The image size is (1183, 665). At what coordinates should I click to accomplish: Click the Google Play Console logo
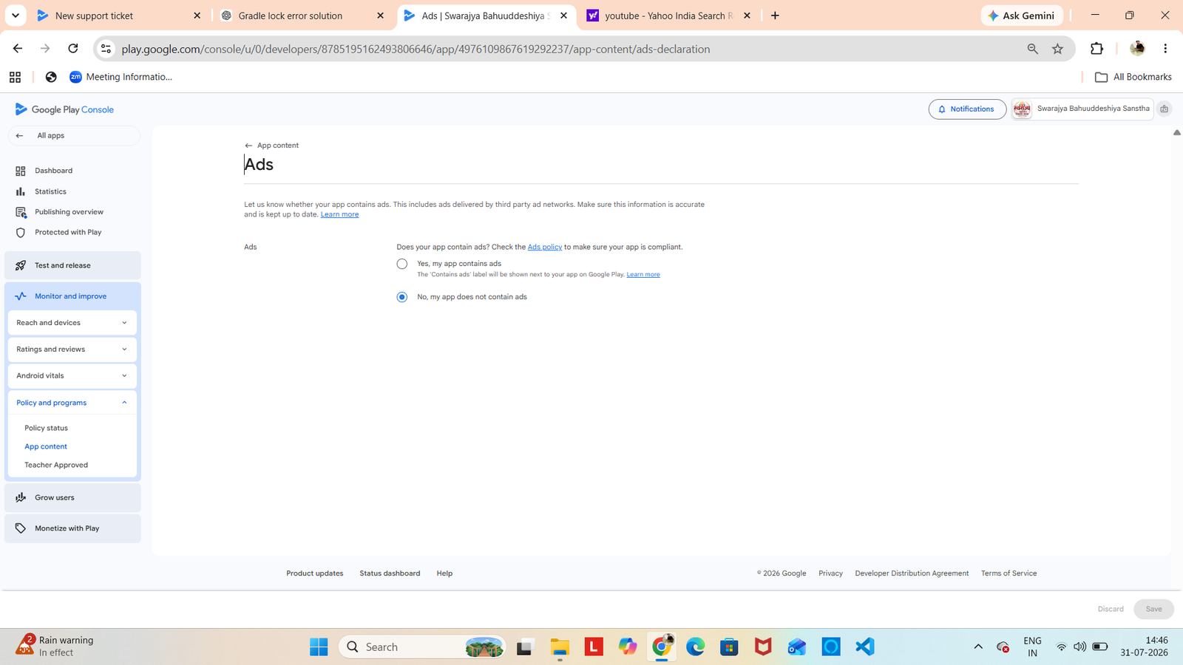tap(64, 109)
